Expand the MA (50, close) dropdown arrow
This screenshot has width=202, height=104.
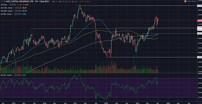pyautogui.click(x=12, y=14)
